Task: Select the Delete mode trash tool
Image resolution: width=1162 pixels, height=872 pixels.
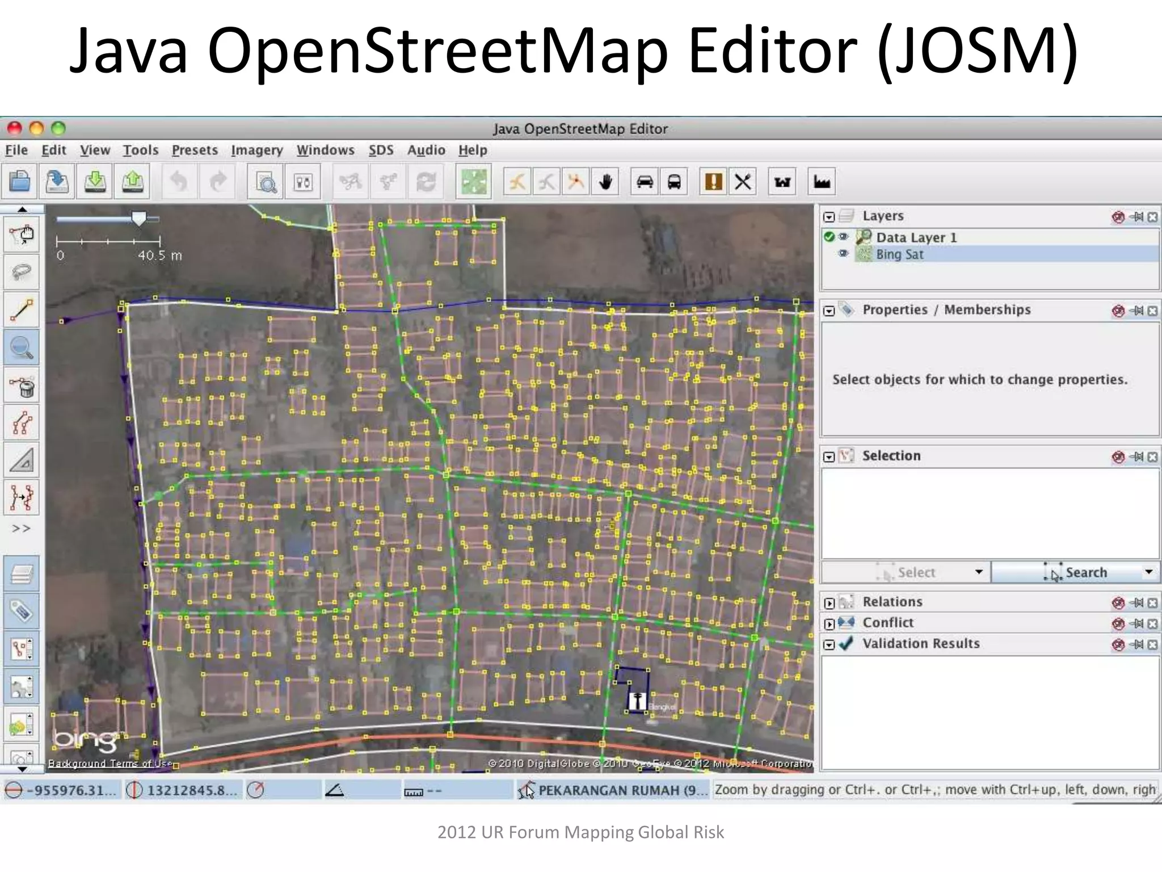Action: point(22,385)
